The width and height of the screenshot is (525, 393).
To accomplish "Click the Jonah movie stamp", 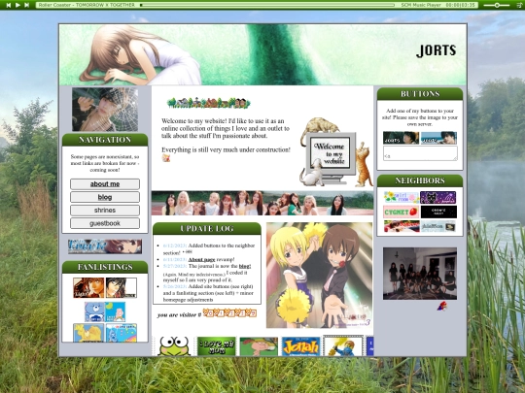I will (x=300, y=346).
